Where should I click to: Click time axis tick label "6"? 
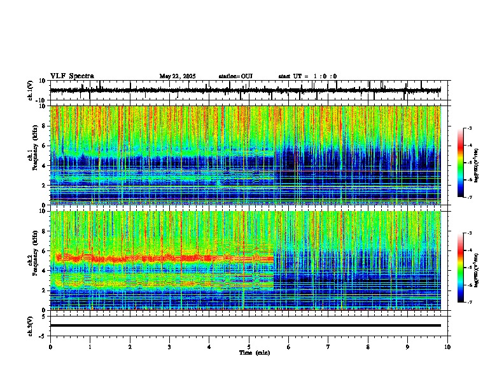[289, 347]
